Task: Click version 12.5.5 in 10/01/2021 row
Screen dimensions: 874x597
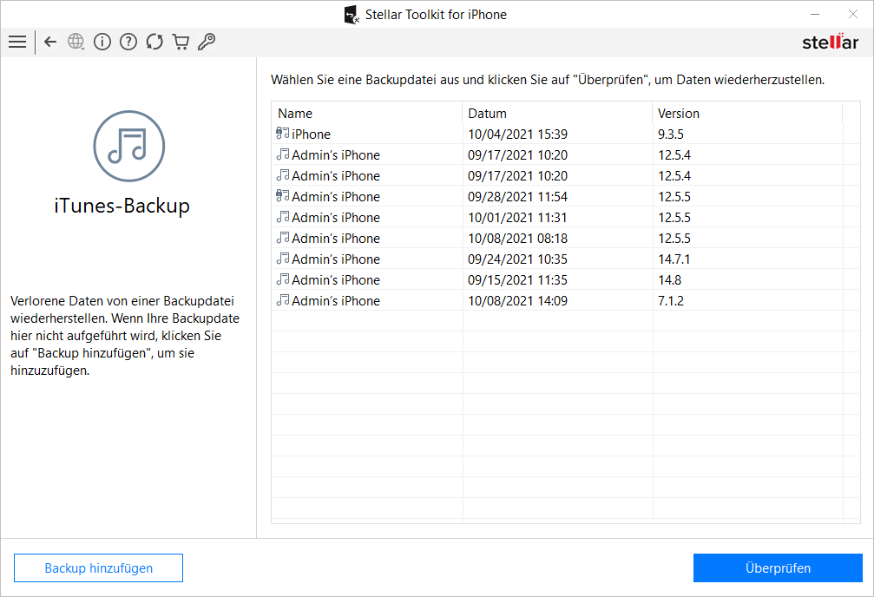Action: click(674, 218)
